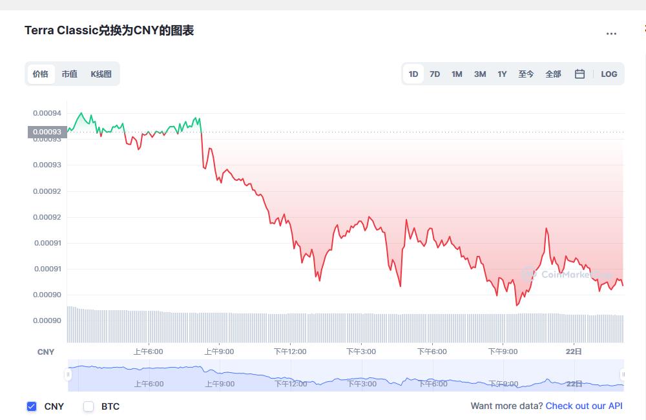This screenshot has height=420, width=646.
Task: Click the 下午3:00 main chart axis label
Action: 361,352
